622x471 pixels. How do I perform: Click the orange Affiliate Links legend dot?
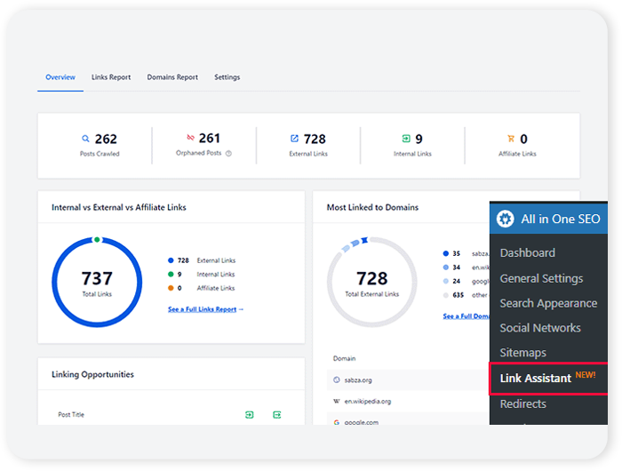[171, 288]
